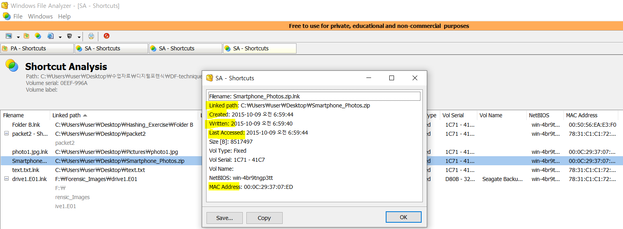The image size is (623, 229).
Task: Open the Windows menu
Action: [40, 16]
